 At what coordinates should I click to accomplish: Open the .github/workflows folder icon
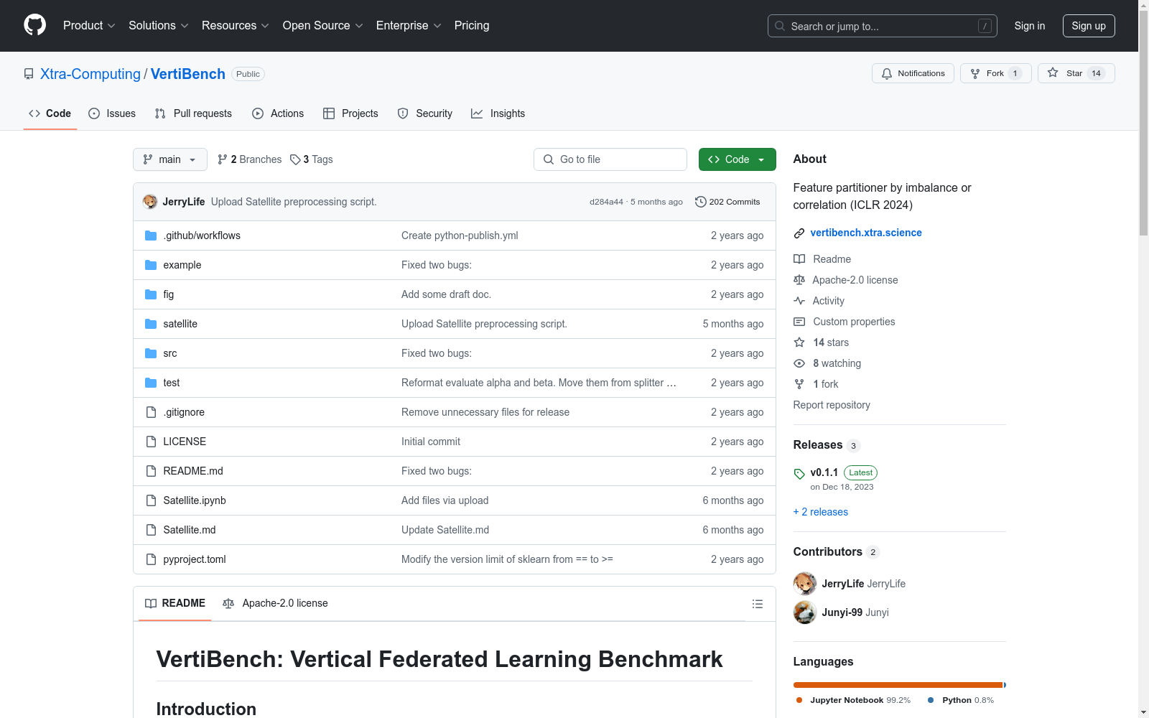point(151,236)
